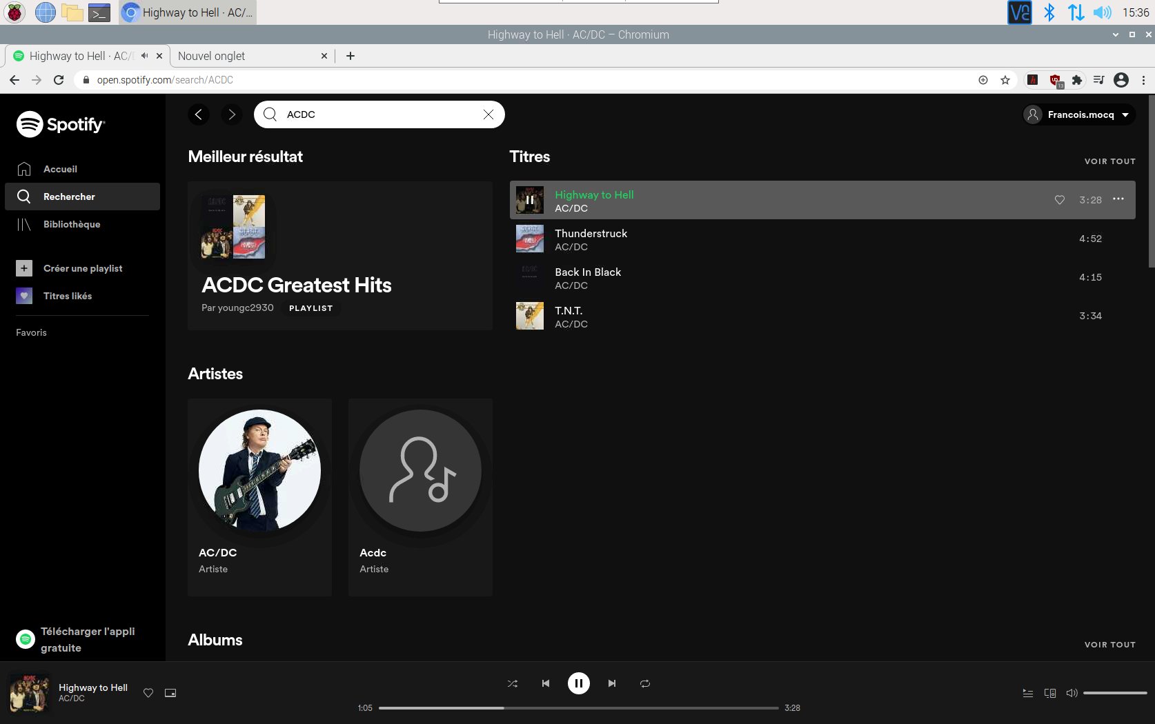Install the web app plus icon in address bar
The width and height of the screenshot is (1155, 724).
983,80
